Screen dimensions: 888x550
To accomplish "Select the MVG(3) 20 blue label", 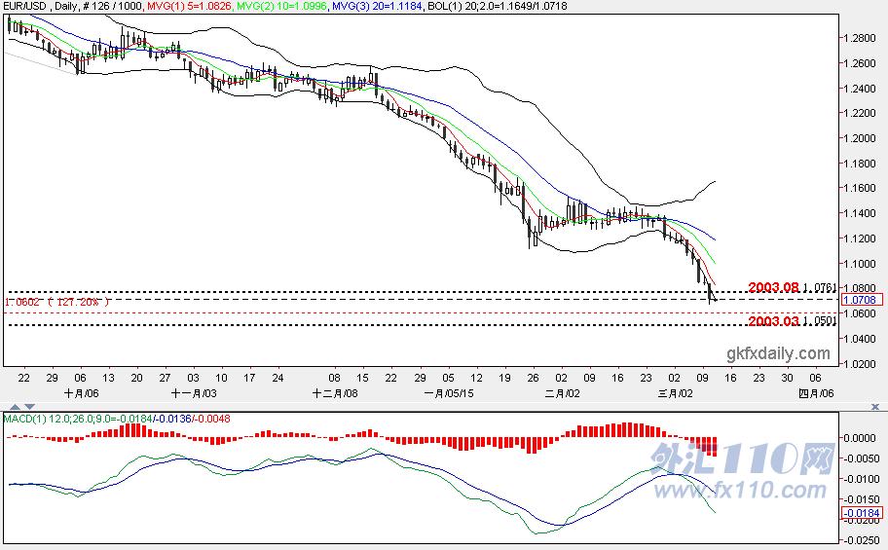I will pos(377,6).
